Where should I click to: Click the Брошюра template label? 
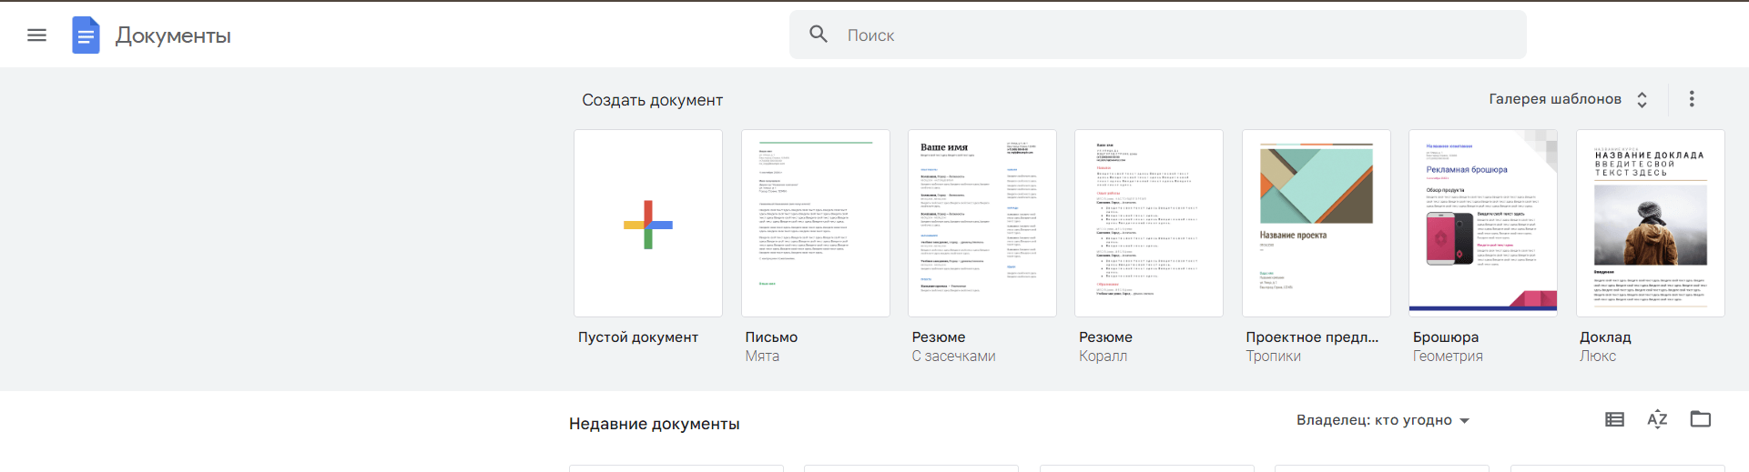1446,337
